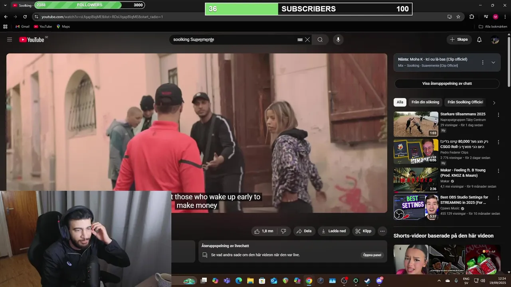Open the Skapa create menu

coord(459,39)
